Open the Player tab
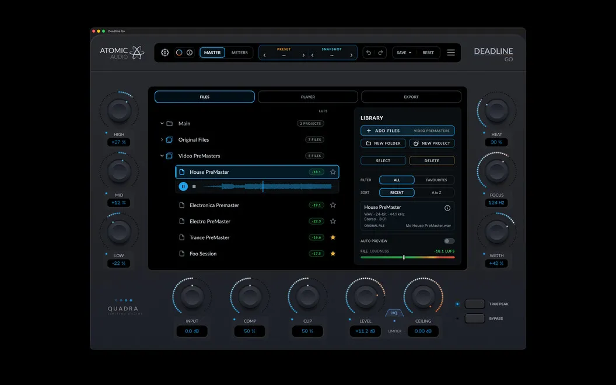This screenshot has width=616, height=385. pos(308,97)
